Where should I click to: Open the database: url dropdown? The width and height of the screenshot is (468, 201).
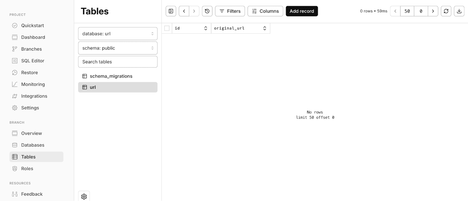[118, 34]
